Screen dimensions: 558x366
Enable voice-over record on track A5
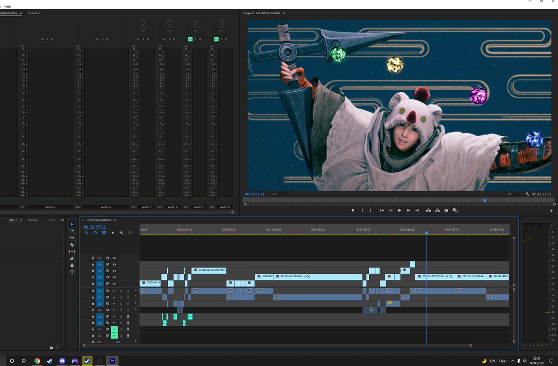click(128, 316)
